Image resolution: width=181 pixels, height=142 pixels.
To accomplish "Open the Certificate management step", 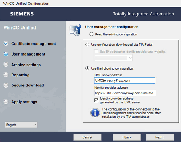I will coord(34,44).
